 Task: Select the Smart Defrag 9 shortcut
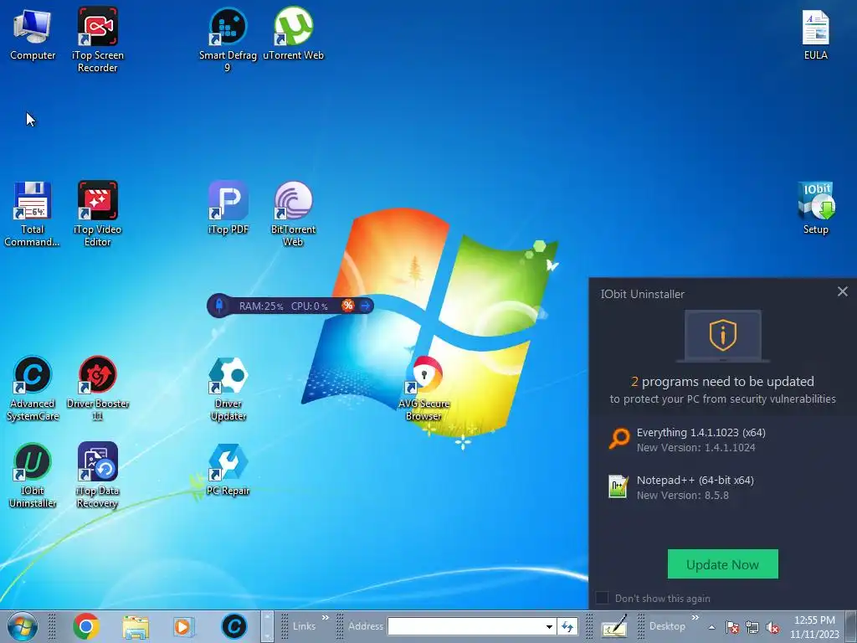tap(228, 39)
